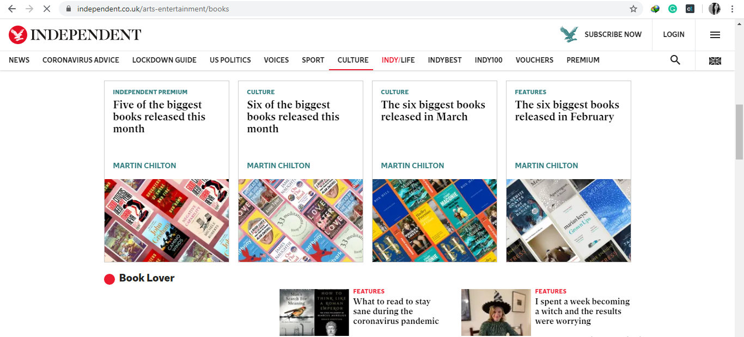Open the dark square extension icon
The width and height of the screenshot is (744, 337).
click(x=690, y=9)
